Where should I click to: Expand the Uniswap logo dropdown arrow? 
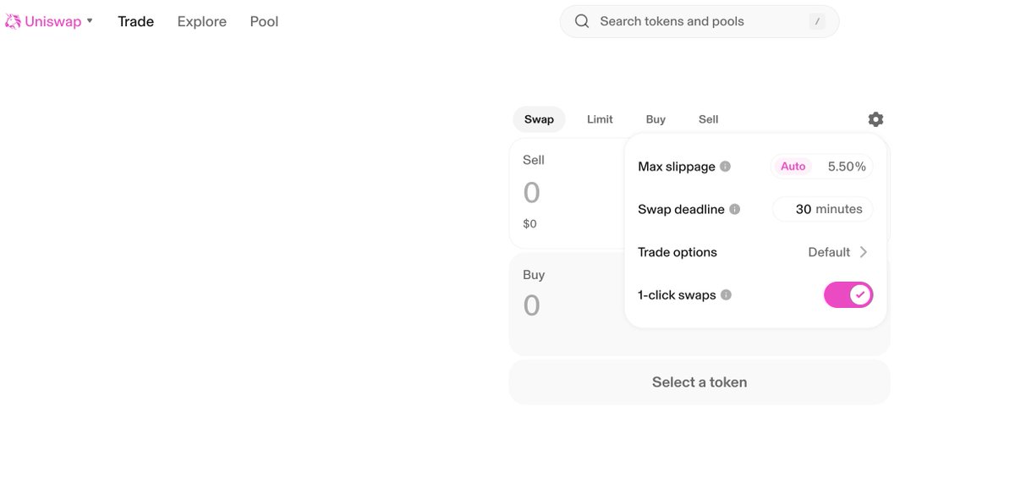pyautogui.click(x=90, y=20)
